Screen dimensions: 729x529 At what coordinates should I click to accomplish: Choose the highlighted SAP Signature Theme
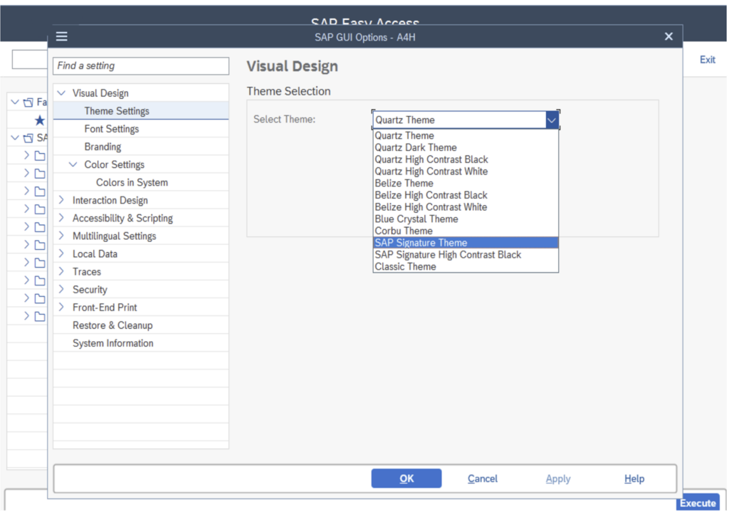466,243
